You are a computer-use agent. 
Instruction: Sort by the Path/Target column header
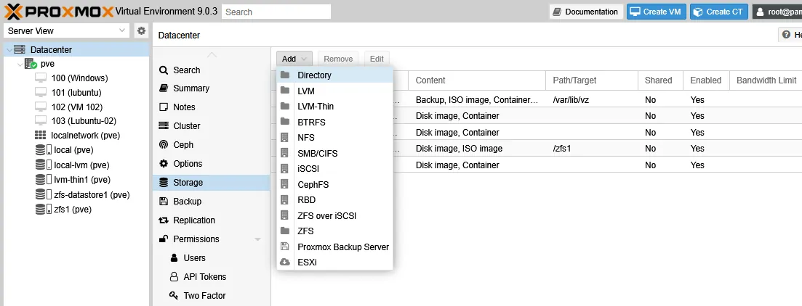(x=593, y=80)
